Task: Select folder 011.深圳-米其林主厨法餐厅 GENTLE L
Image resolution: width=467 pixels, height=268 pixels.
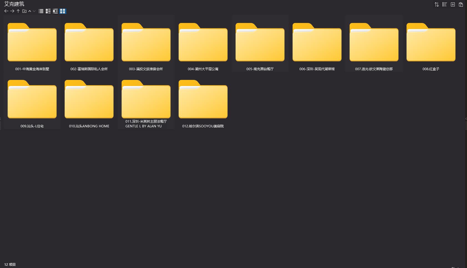Action: (146, 101)
